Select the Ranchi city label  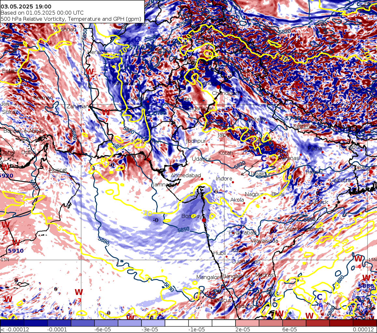click(314, 172)
